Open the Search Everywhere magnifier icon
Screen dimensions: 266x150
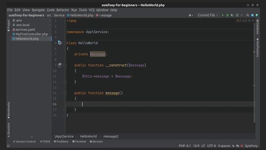coord(248,15)
